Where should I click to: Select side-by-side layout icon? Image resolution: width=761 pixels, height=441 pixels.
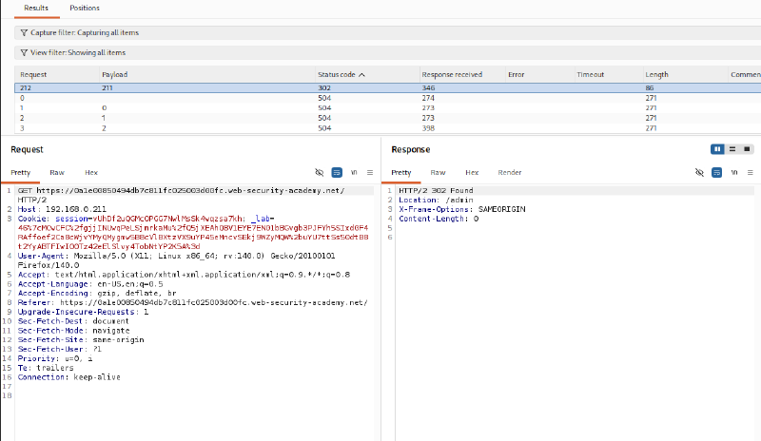click(717, 149)
